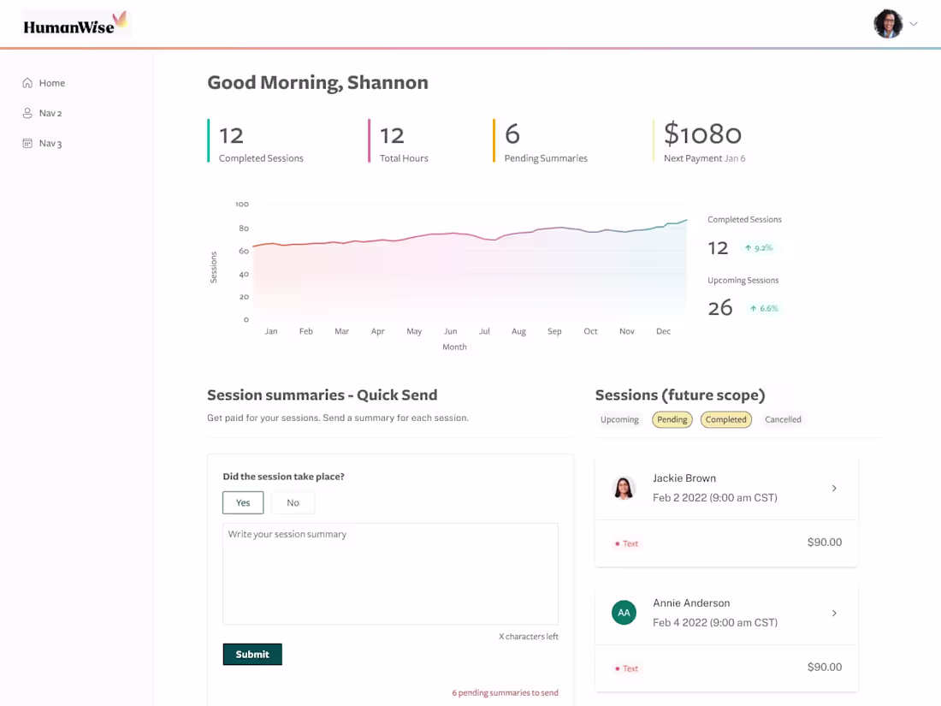Click the Home icon in the sidebar
941x706 pixels.
(x=27, y=83)
